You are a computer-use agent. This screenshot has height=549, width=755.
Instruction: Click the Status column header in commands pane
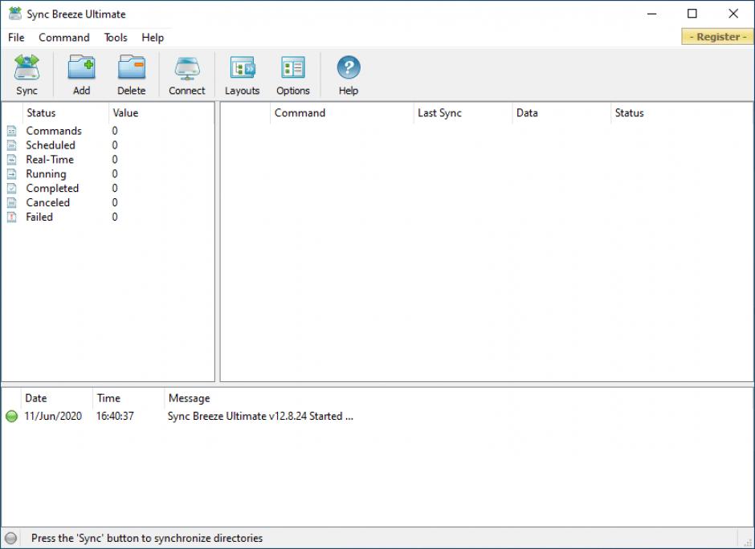click(x=681, y=113)
